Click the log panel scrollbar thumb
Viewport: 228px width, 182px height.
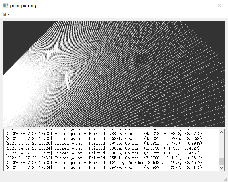tap(221, 161)
